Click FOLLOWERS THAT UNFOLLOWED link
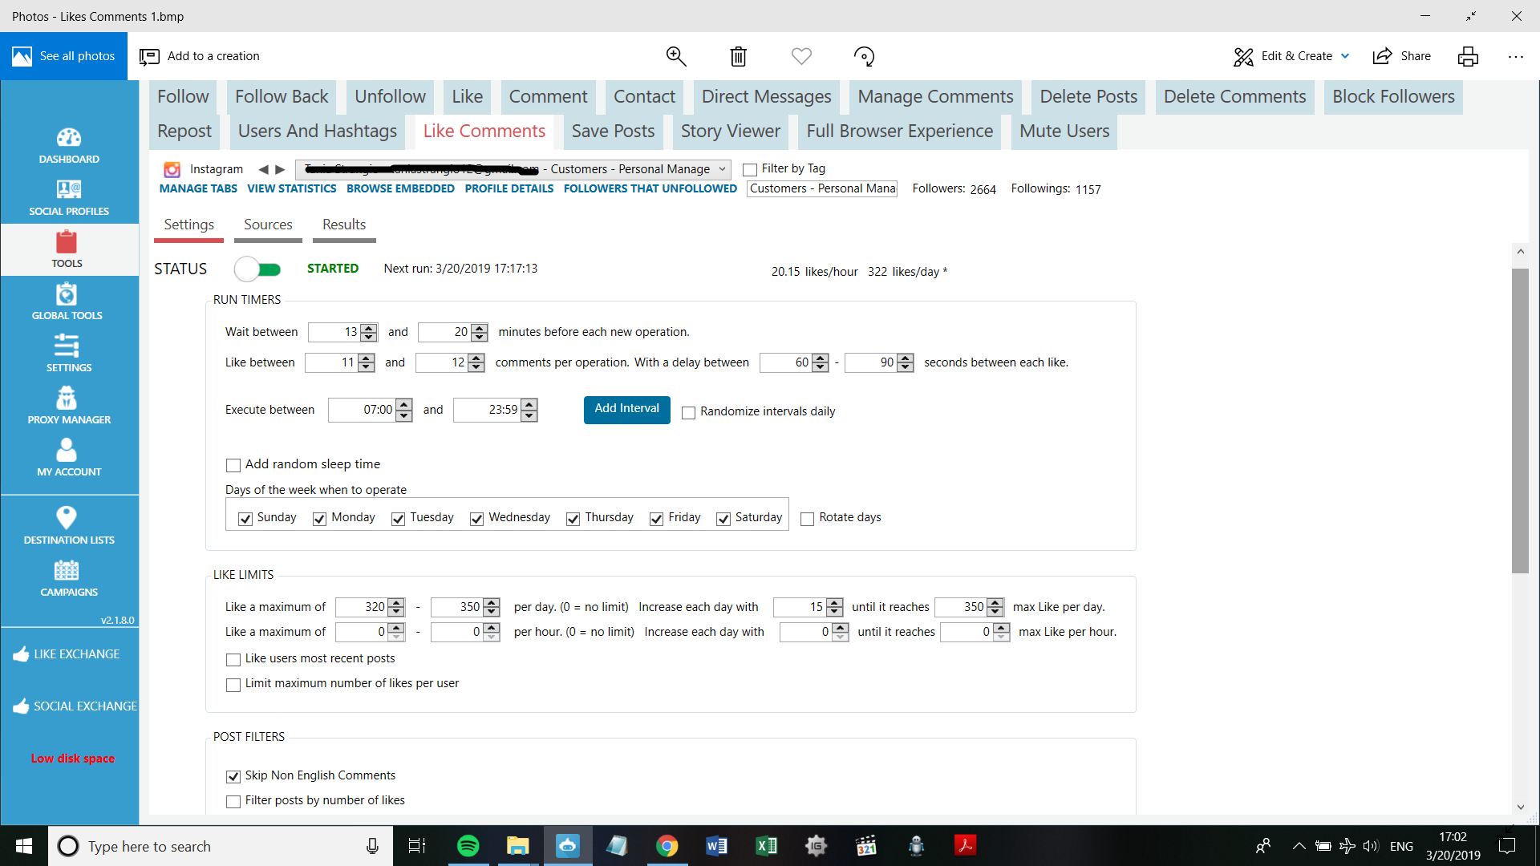 [x=650, y=189]
